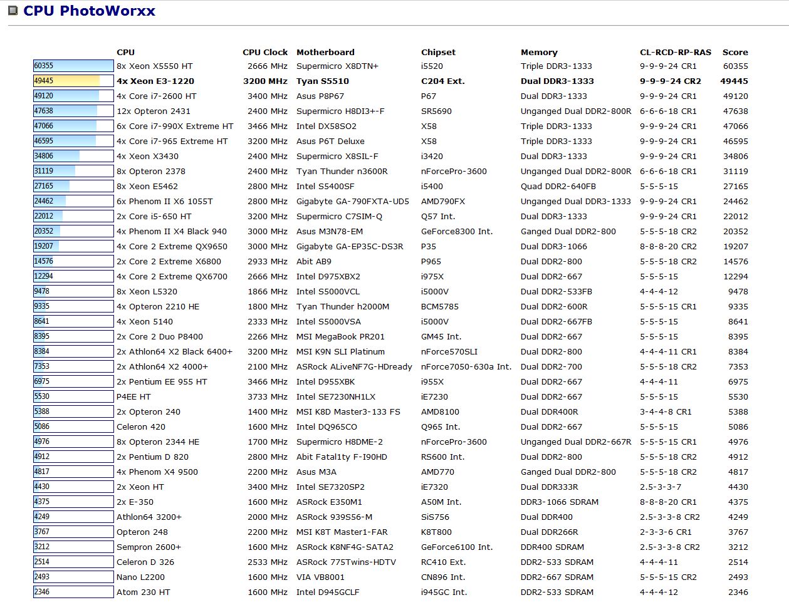Click Tyan S5510 motherboard cell
This screenshot has height=605, width=789.
(323, 81)
